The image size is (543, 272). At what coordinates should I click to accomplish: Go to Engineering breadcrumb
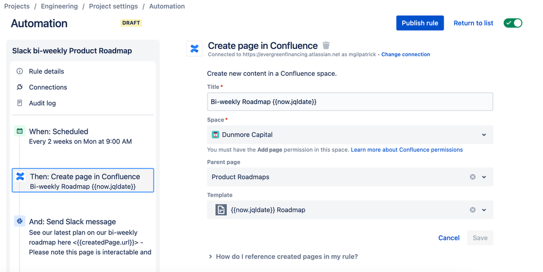[60, 7]
